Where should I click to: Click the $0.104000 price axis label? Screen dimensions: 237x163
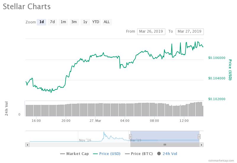[217, 78]
